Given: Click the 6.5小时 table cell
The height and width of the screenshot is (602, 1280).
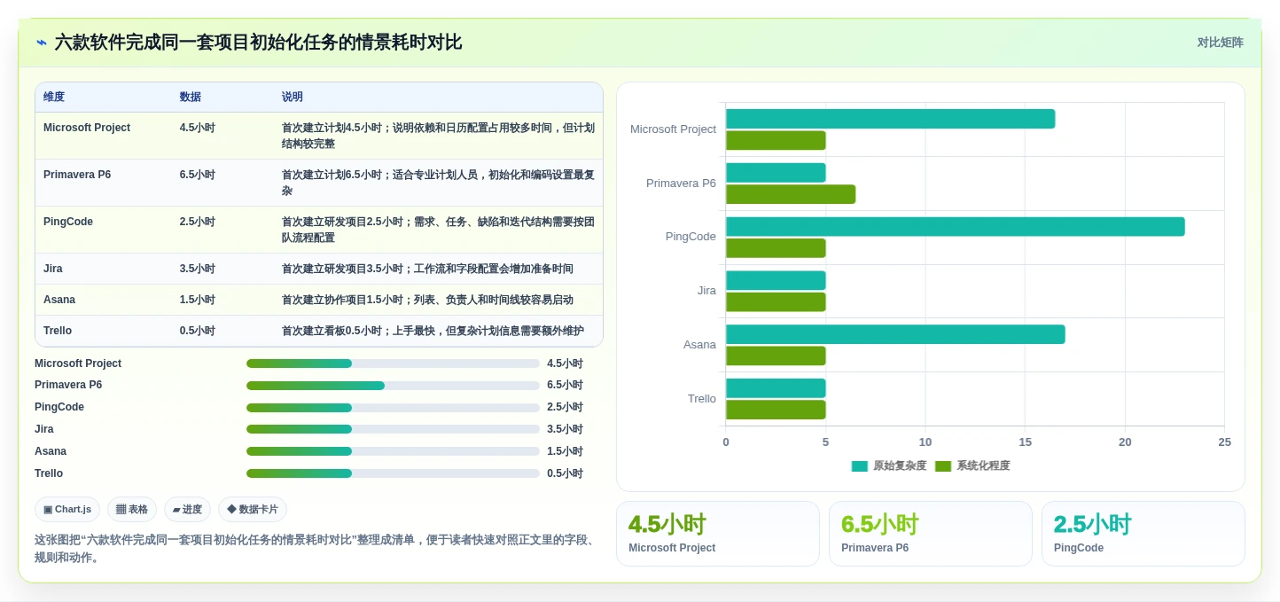Looking at the screenshot, I should pos(198,175).
